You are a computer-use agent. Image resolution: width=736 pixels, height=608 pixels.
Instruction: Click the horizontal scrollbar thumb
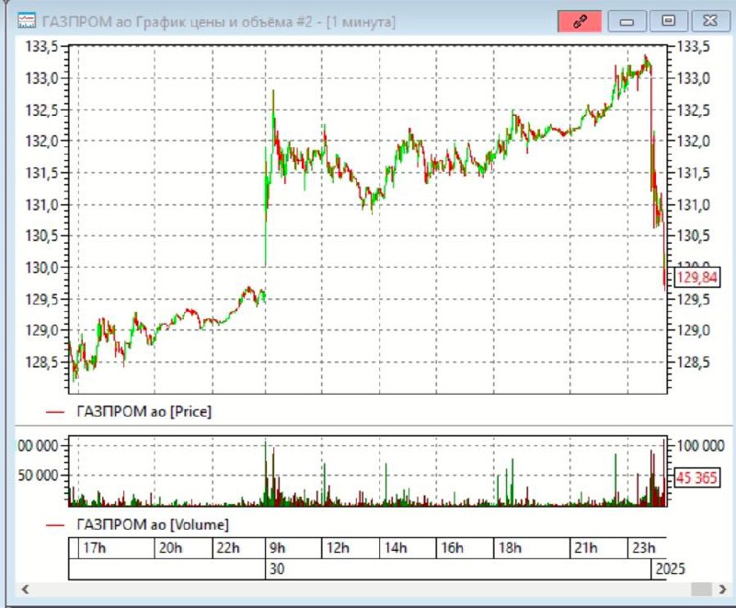[x=702, y=590]
